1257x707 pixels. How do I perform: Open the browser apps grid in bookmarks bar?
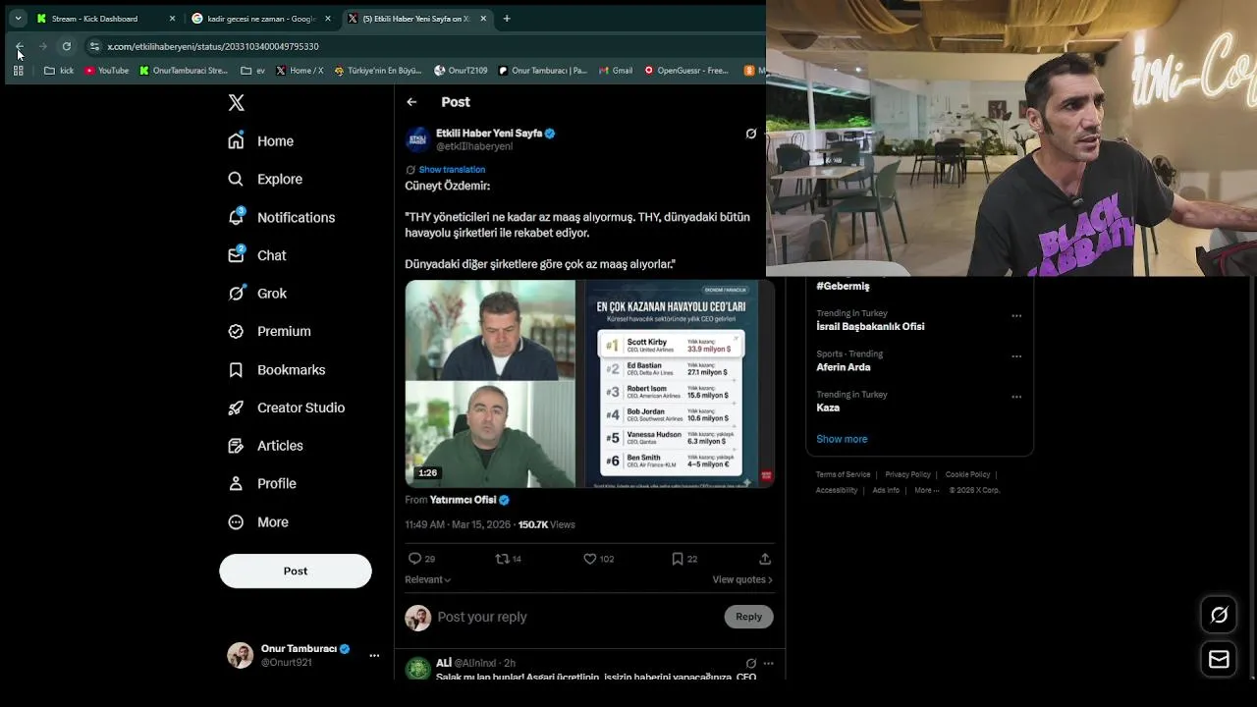pos(18,71)
